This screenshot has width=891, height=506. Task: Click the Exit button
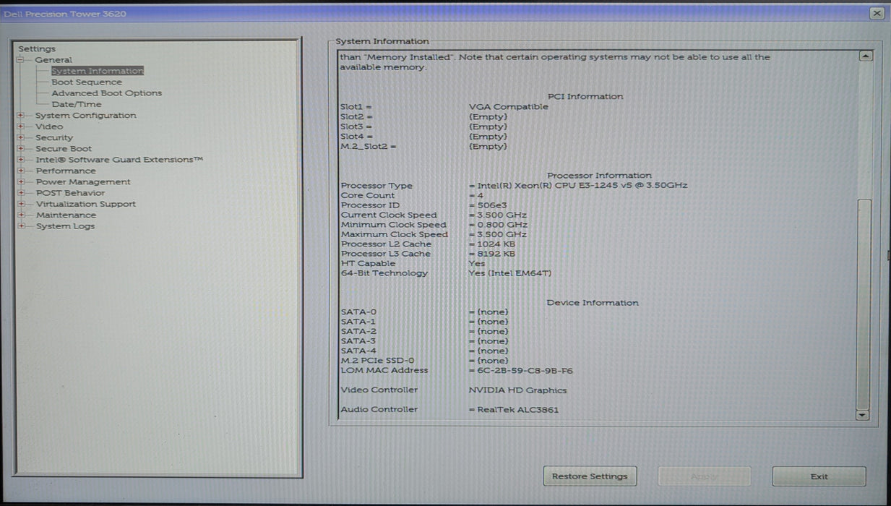(x=819, y=476)
